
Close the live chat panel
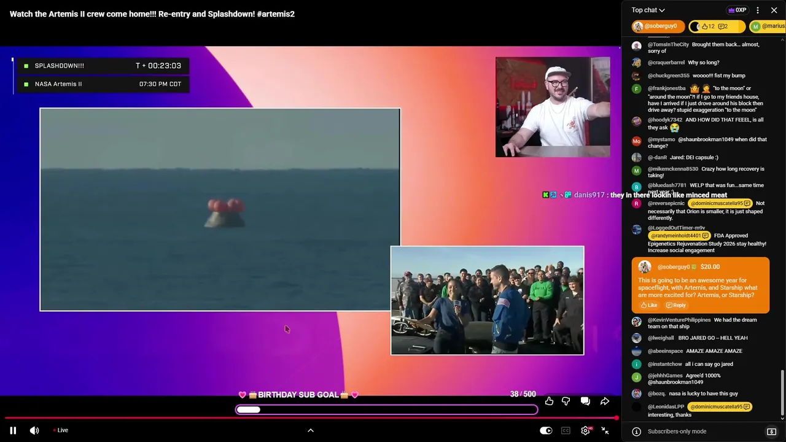pos(774,10)
